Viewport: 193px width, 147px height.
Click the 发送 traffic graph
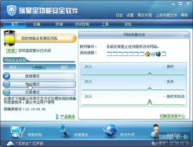point(133,85)
